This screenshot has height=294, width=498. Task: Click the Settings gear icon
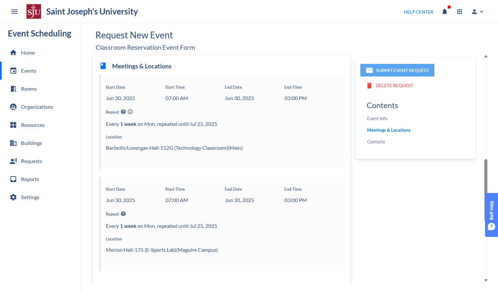(13, 197)
